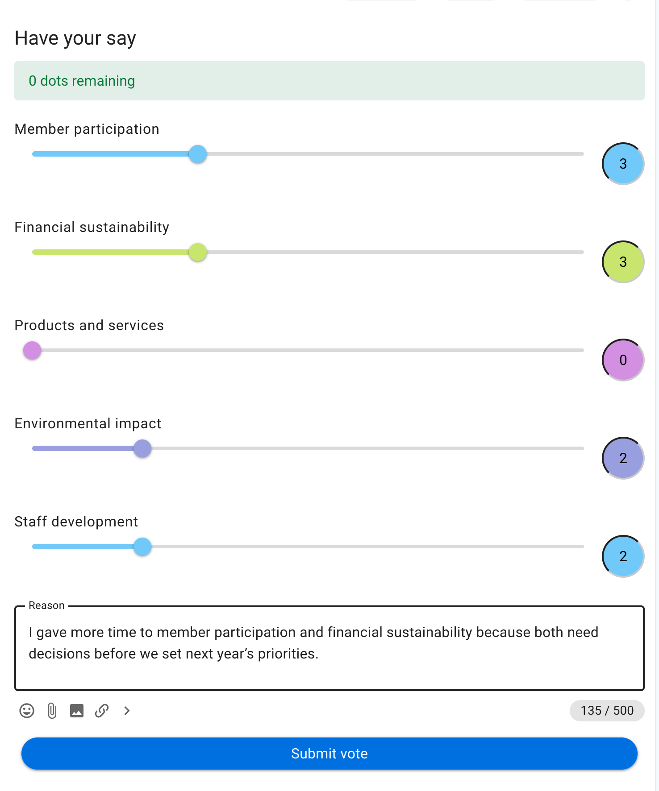Click the Products and services slider handle

pyautogui.click(x=32, y=350)
